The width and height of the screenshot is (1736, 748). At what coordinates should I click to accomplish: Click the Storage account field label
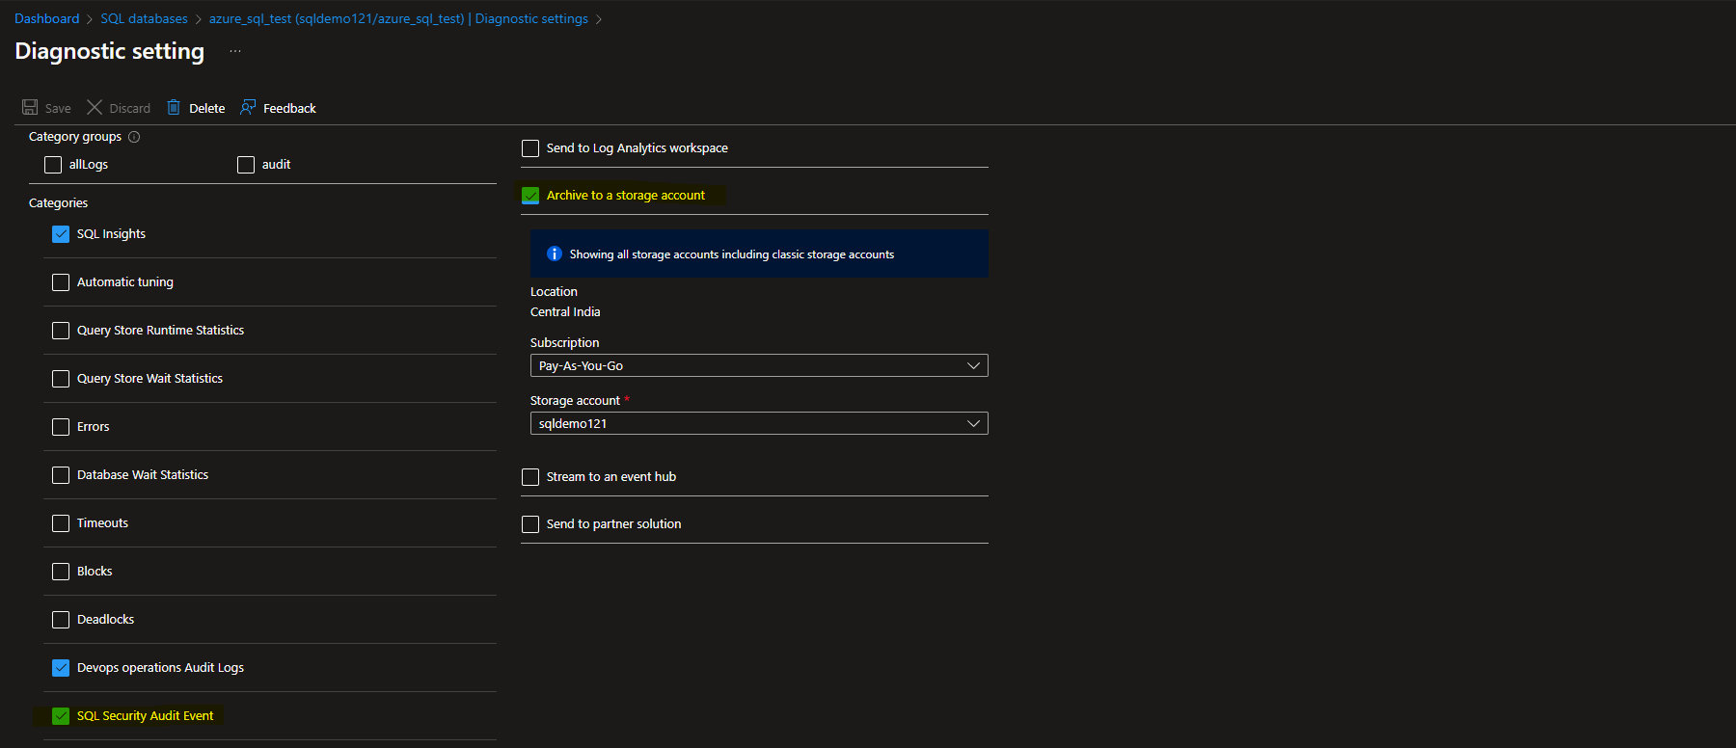[x=575, y=400]
